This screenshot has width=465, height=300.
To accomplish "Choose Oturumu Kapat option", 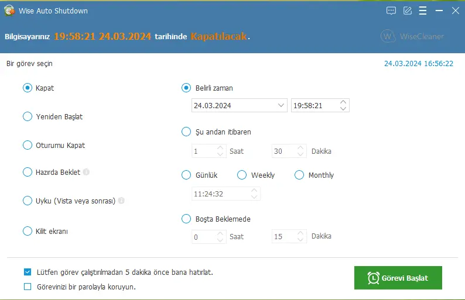I will pyautogui.click(x=28, y=145).
